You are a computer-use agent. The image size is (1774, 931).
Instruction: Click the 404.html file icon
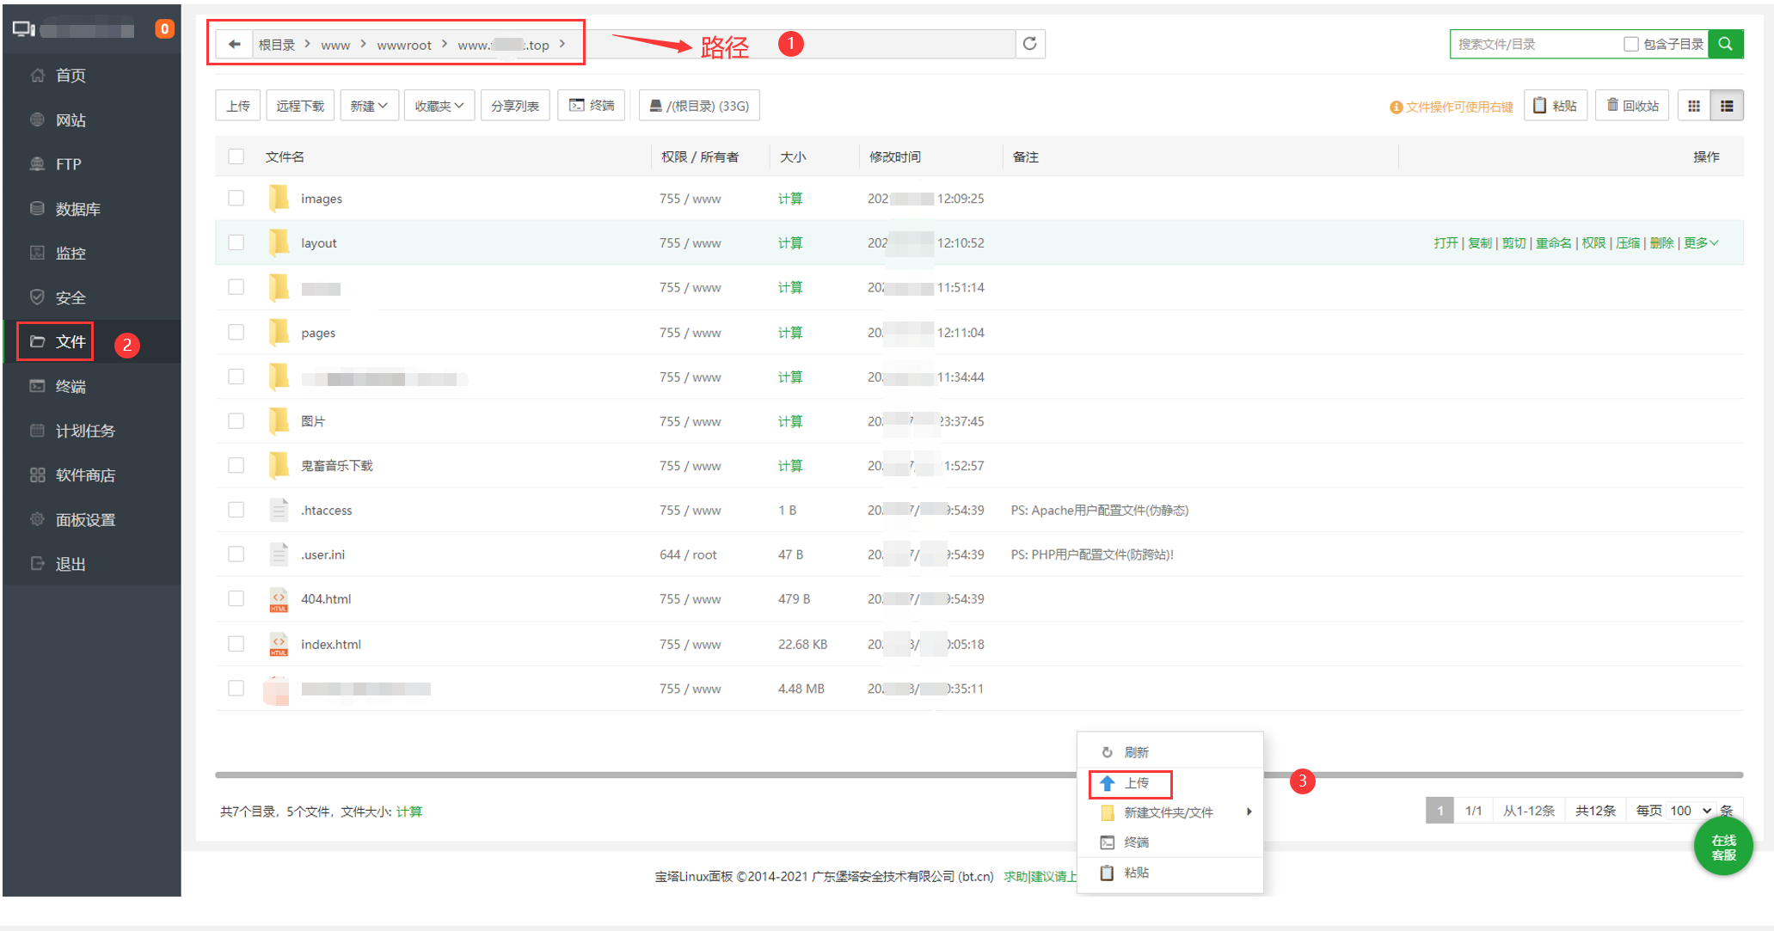(279, 599)
